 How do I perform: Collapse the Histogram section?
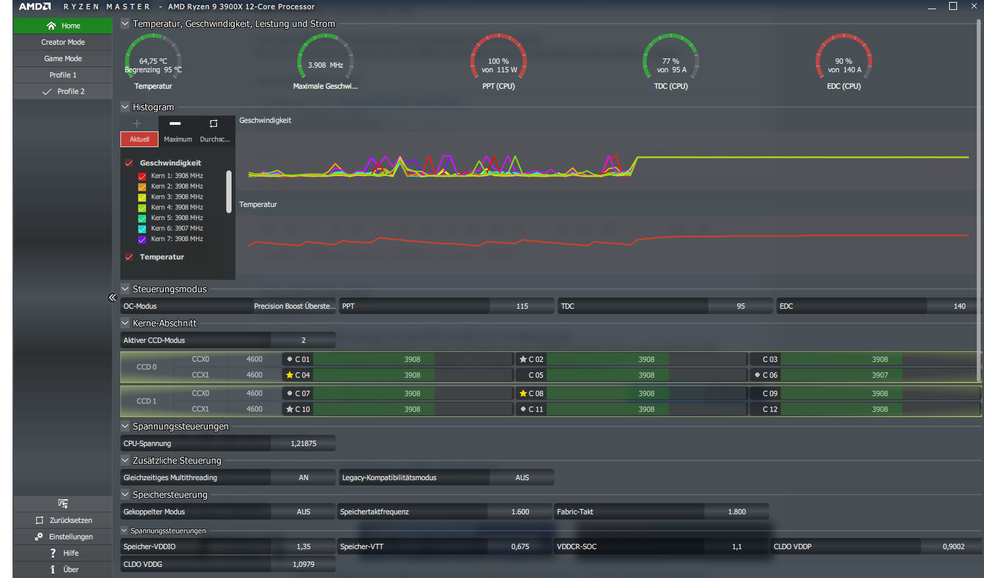coord(125,106)
